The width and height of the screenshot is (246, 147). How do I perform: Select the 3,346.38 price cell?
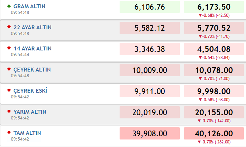pyautogui.click(x=150, y=49)
